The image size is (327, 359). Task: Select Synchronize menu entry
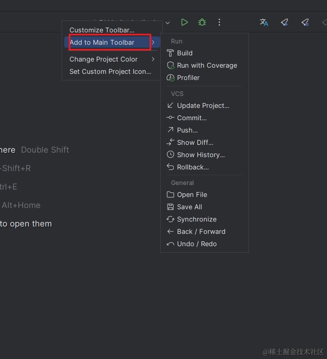(205, 220)
